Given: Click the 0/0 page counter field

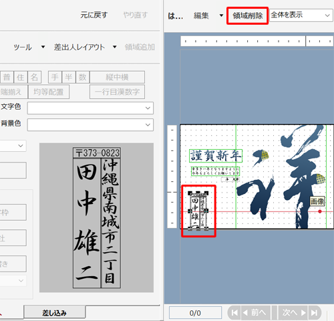Looking at the screenshot, I should (195, 313).
